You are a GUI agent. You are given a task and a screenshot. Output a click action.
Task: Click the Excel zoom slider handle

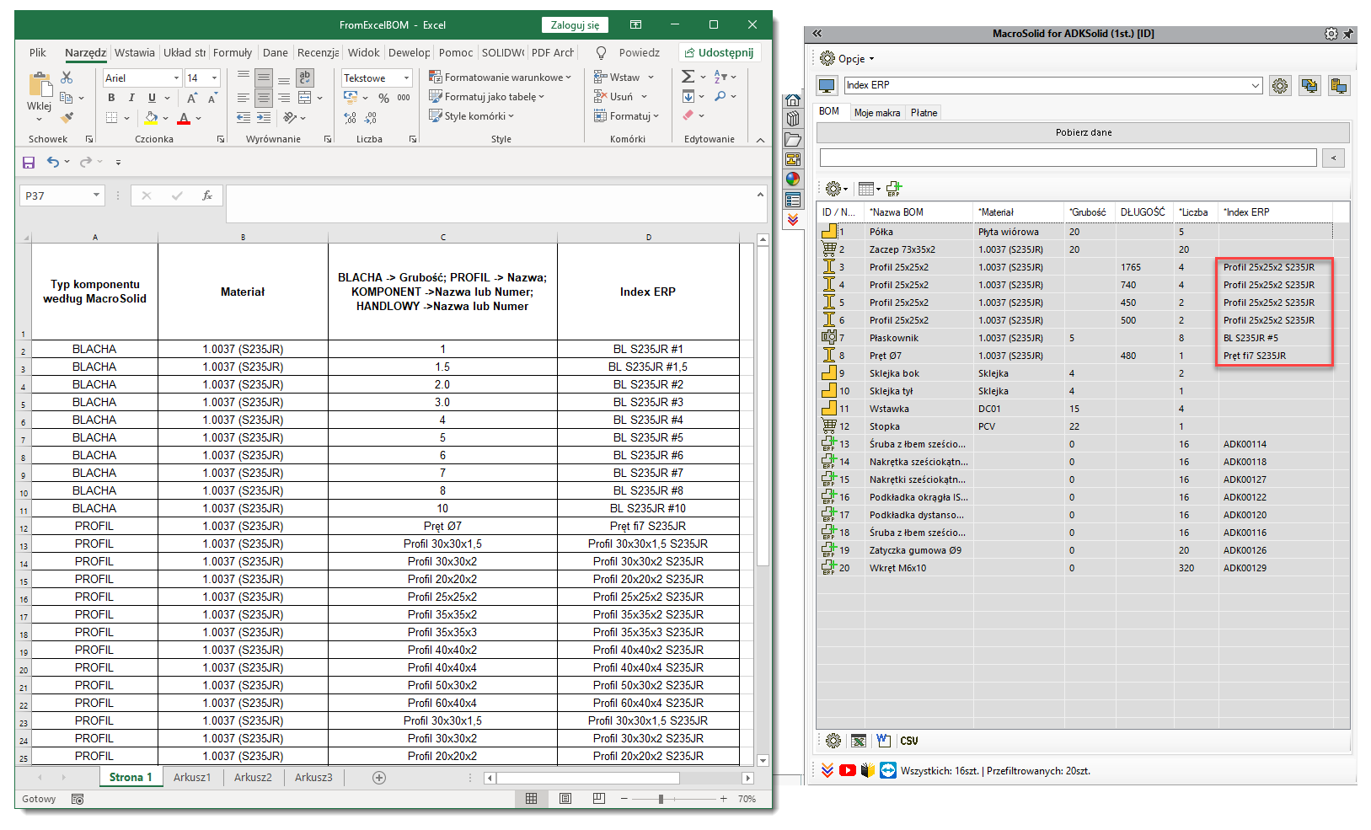(661, 799)
